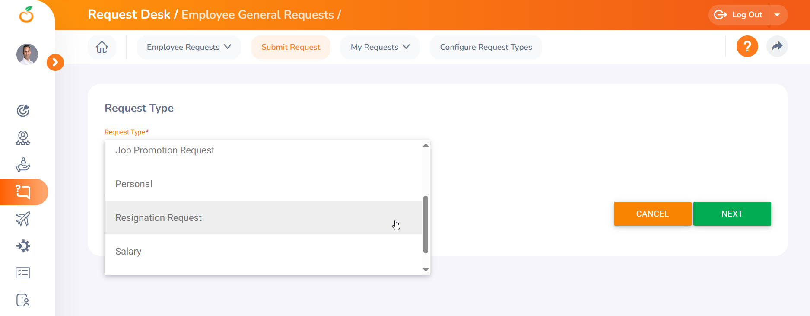Select the Request Desk sidebar icon
This screenshot has height=316, width=810.
point(23,192)
